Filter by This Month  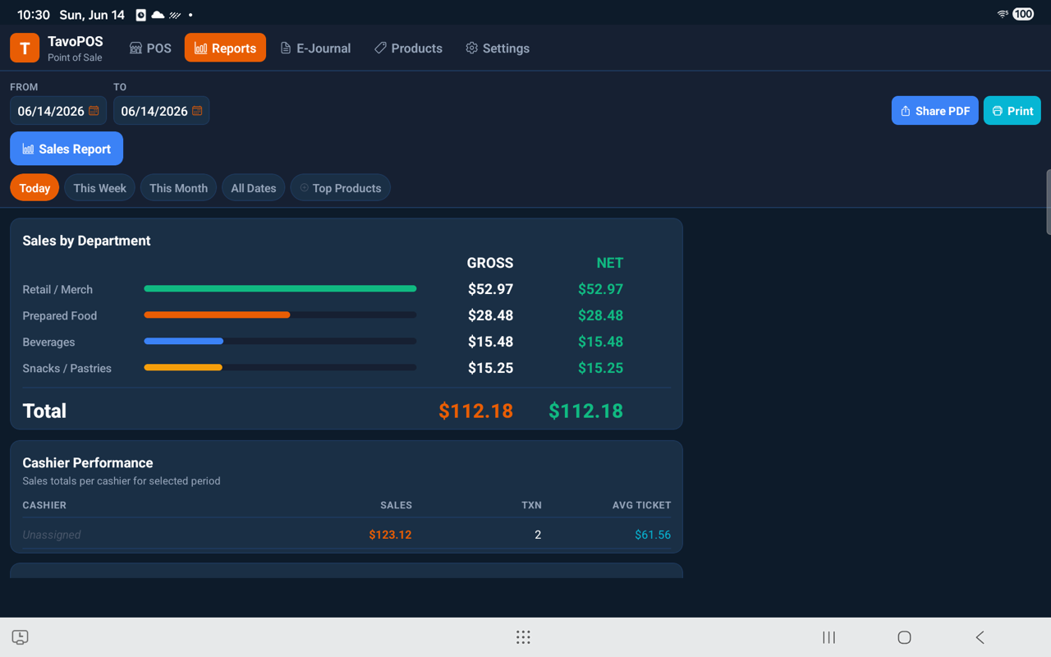coord(178,188)
